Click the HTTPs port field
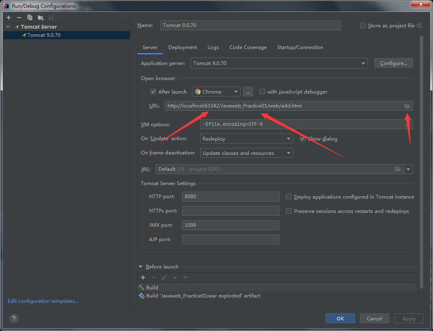Image resolution: width=433 pixels, height=331 pixels. pyautogui.click(x=230, y=211)
